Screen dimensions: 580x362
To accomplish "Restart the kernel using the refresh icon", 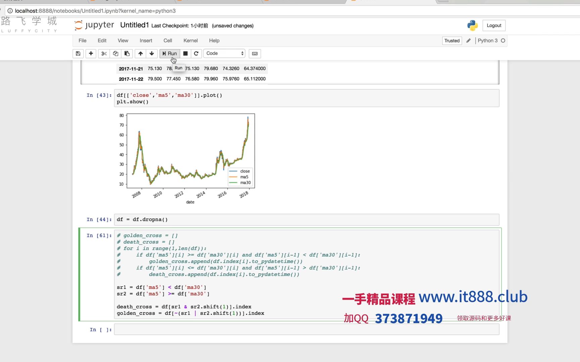I will 196,53.
